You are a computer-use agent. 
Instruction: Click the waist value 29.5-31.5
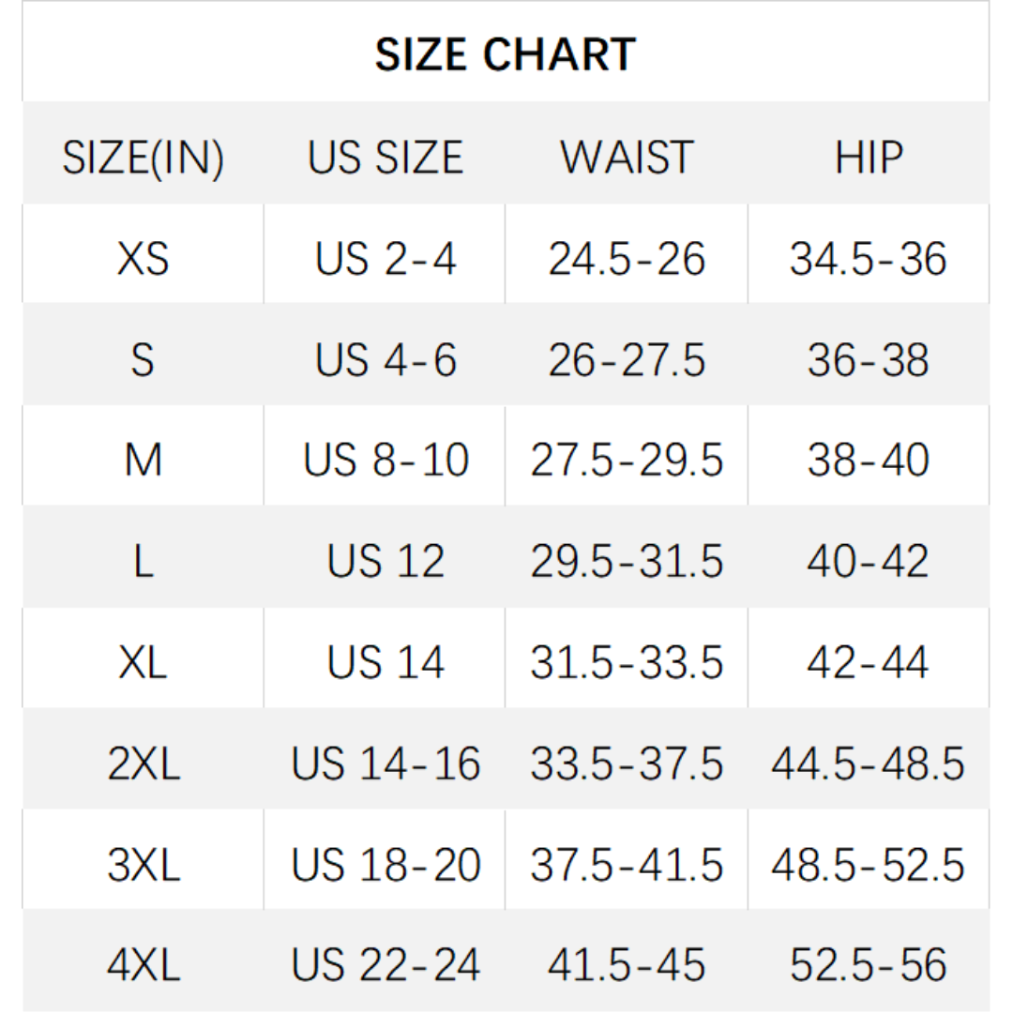(x=627, y=562)
